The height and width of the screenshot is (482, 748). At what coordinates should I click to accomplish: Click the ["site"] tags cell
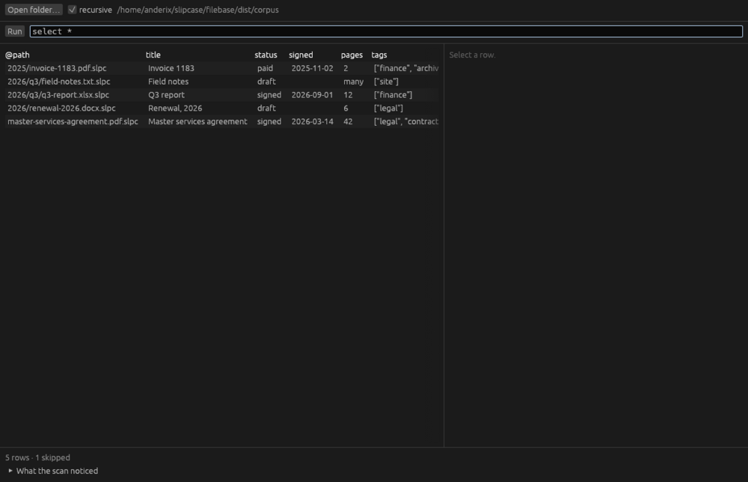point(387,82)
